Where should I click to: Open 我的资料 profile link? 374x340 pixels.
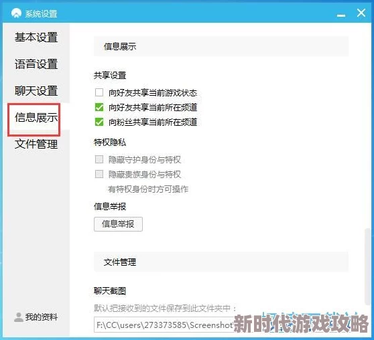42,317
